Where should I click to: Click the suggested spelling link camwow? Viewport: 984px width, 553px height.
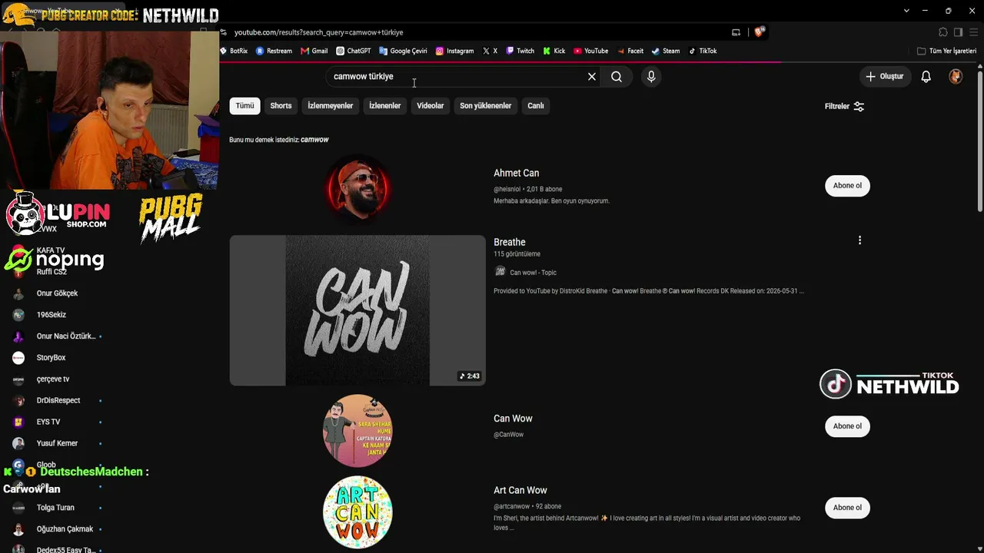[314, 140]
